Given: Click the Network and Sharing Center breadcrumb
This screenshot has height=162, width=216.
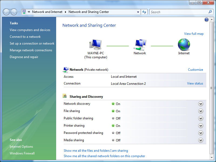Looking at the screenshot, I should click(89, 12).
